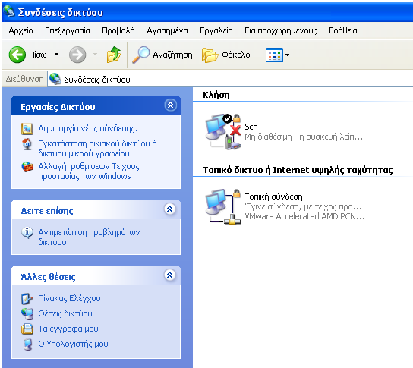Collapse the Άλλες θέσεις panel
This screenshot has width=413, height=368.
170,275
